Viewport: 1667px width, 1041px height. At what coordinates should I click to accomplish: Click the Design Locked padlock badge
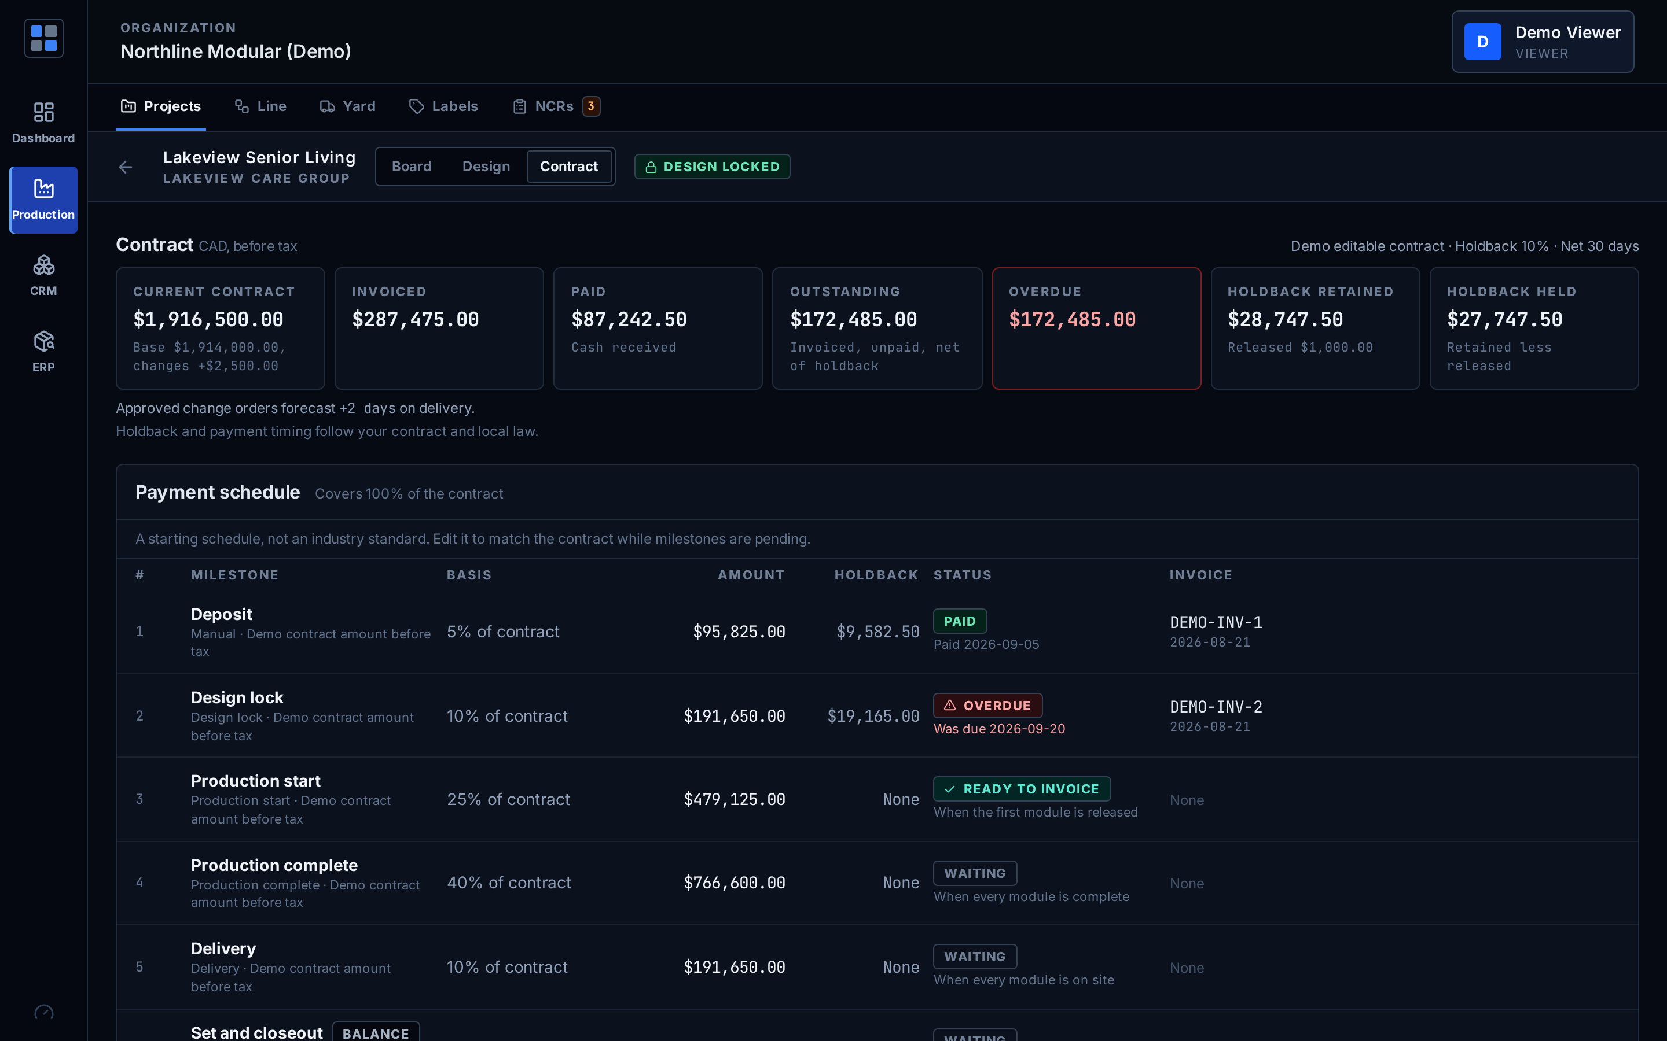713,167
